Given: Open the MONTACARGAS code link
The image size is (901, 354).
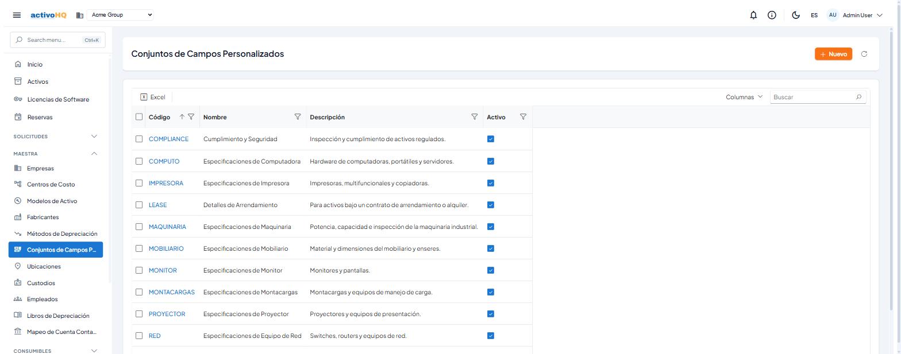Looking at the screenshot, I should 171,292.
